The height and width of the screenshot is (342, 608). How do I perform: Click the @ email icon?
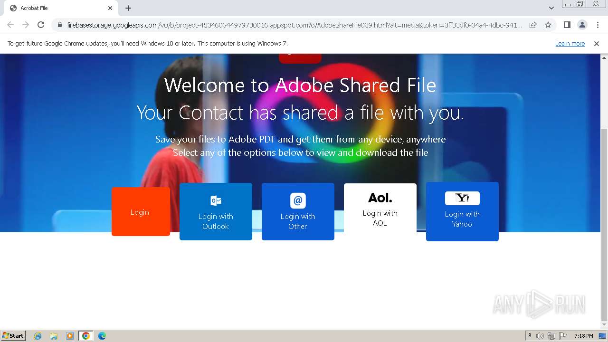(298, 200)
